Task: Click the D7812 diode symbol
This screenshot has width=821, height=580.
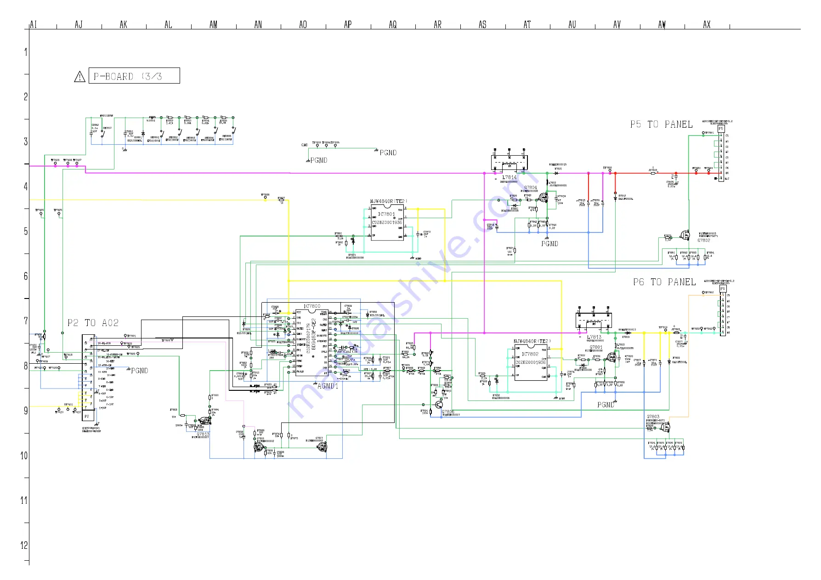Action: (615, 198)
